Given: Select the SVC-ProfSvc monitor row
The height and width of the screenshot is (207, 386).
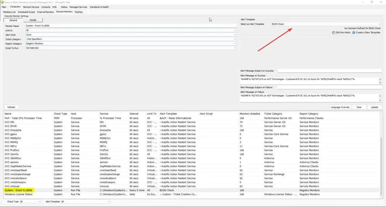Looking at the screenshot, I should [x=191, y=150].
